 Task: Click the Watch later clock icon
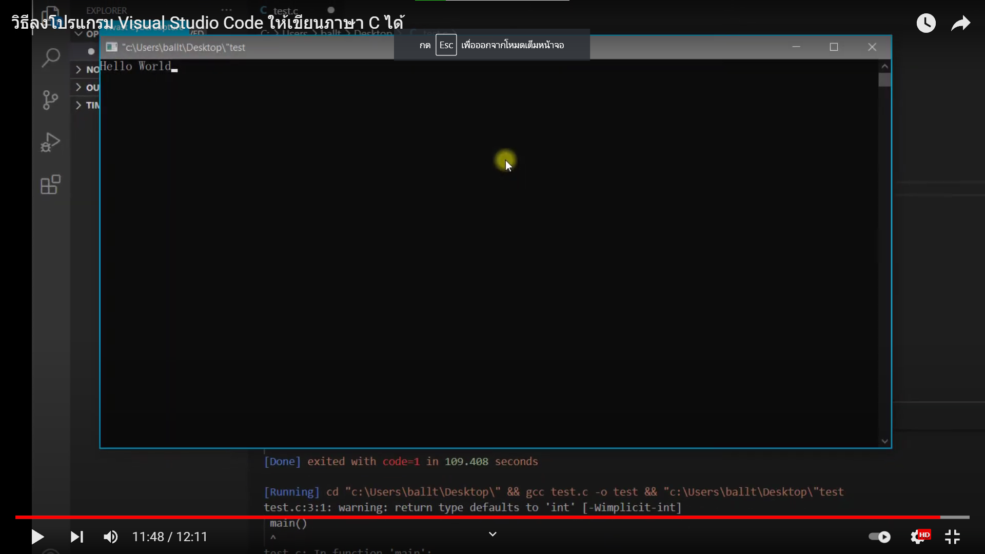926,23
